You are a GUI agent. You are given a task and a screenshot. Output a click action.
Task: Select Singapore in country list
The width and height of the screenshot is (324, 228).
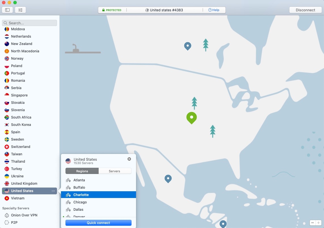click(29, 95)
